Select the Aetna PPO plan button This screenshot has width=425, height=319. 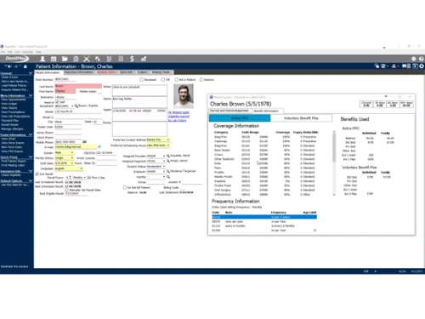[240, 118]
